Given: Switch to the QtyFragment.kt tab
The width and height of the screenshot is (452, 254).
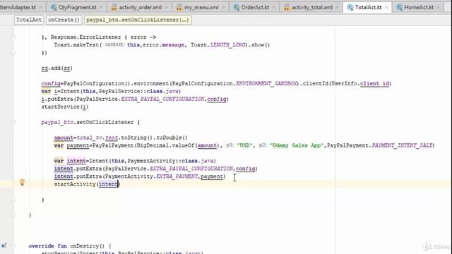Looking at the screenshot, I should coord(78,8).
